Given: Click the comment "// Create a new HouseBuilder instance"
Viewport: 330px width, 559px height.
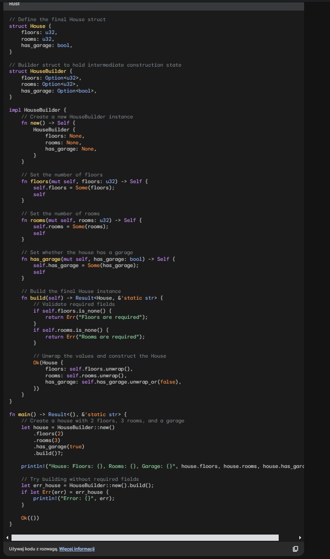Looking at the screenshot, I should [x=77, y=116].
